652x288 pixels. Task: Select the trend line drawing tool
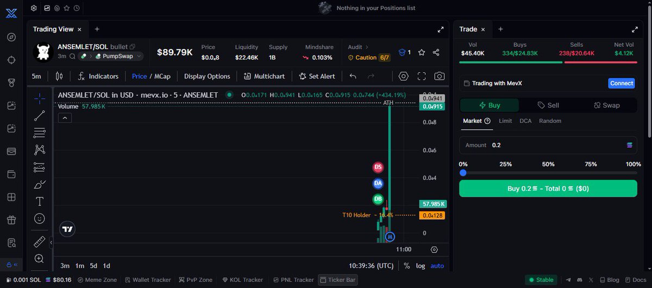tap(40, 115)
